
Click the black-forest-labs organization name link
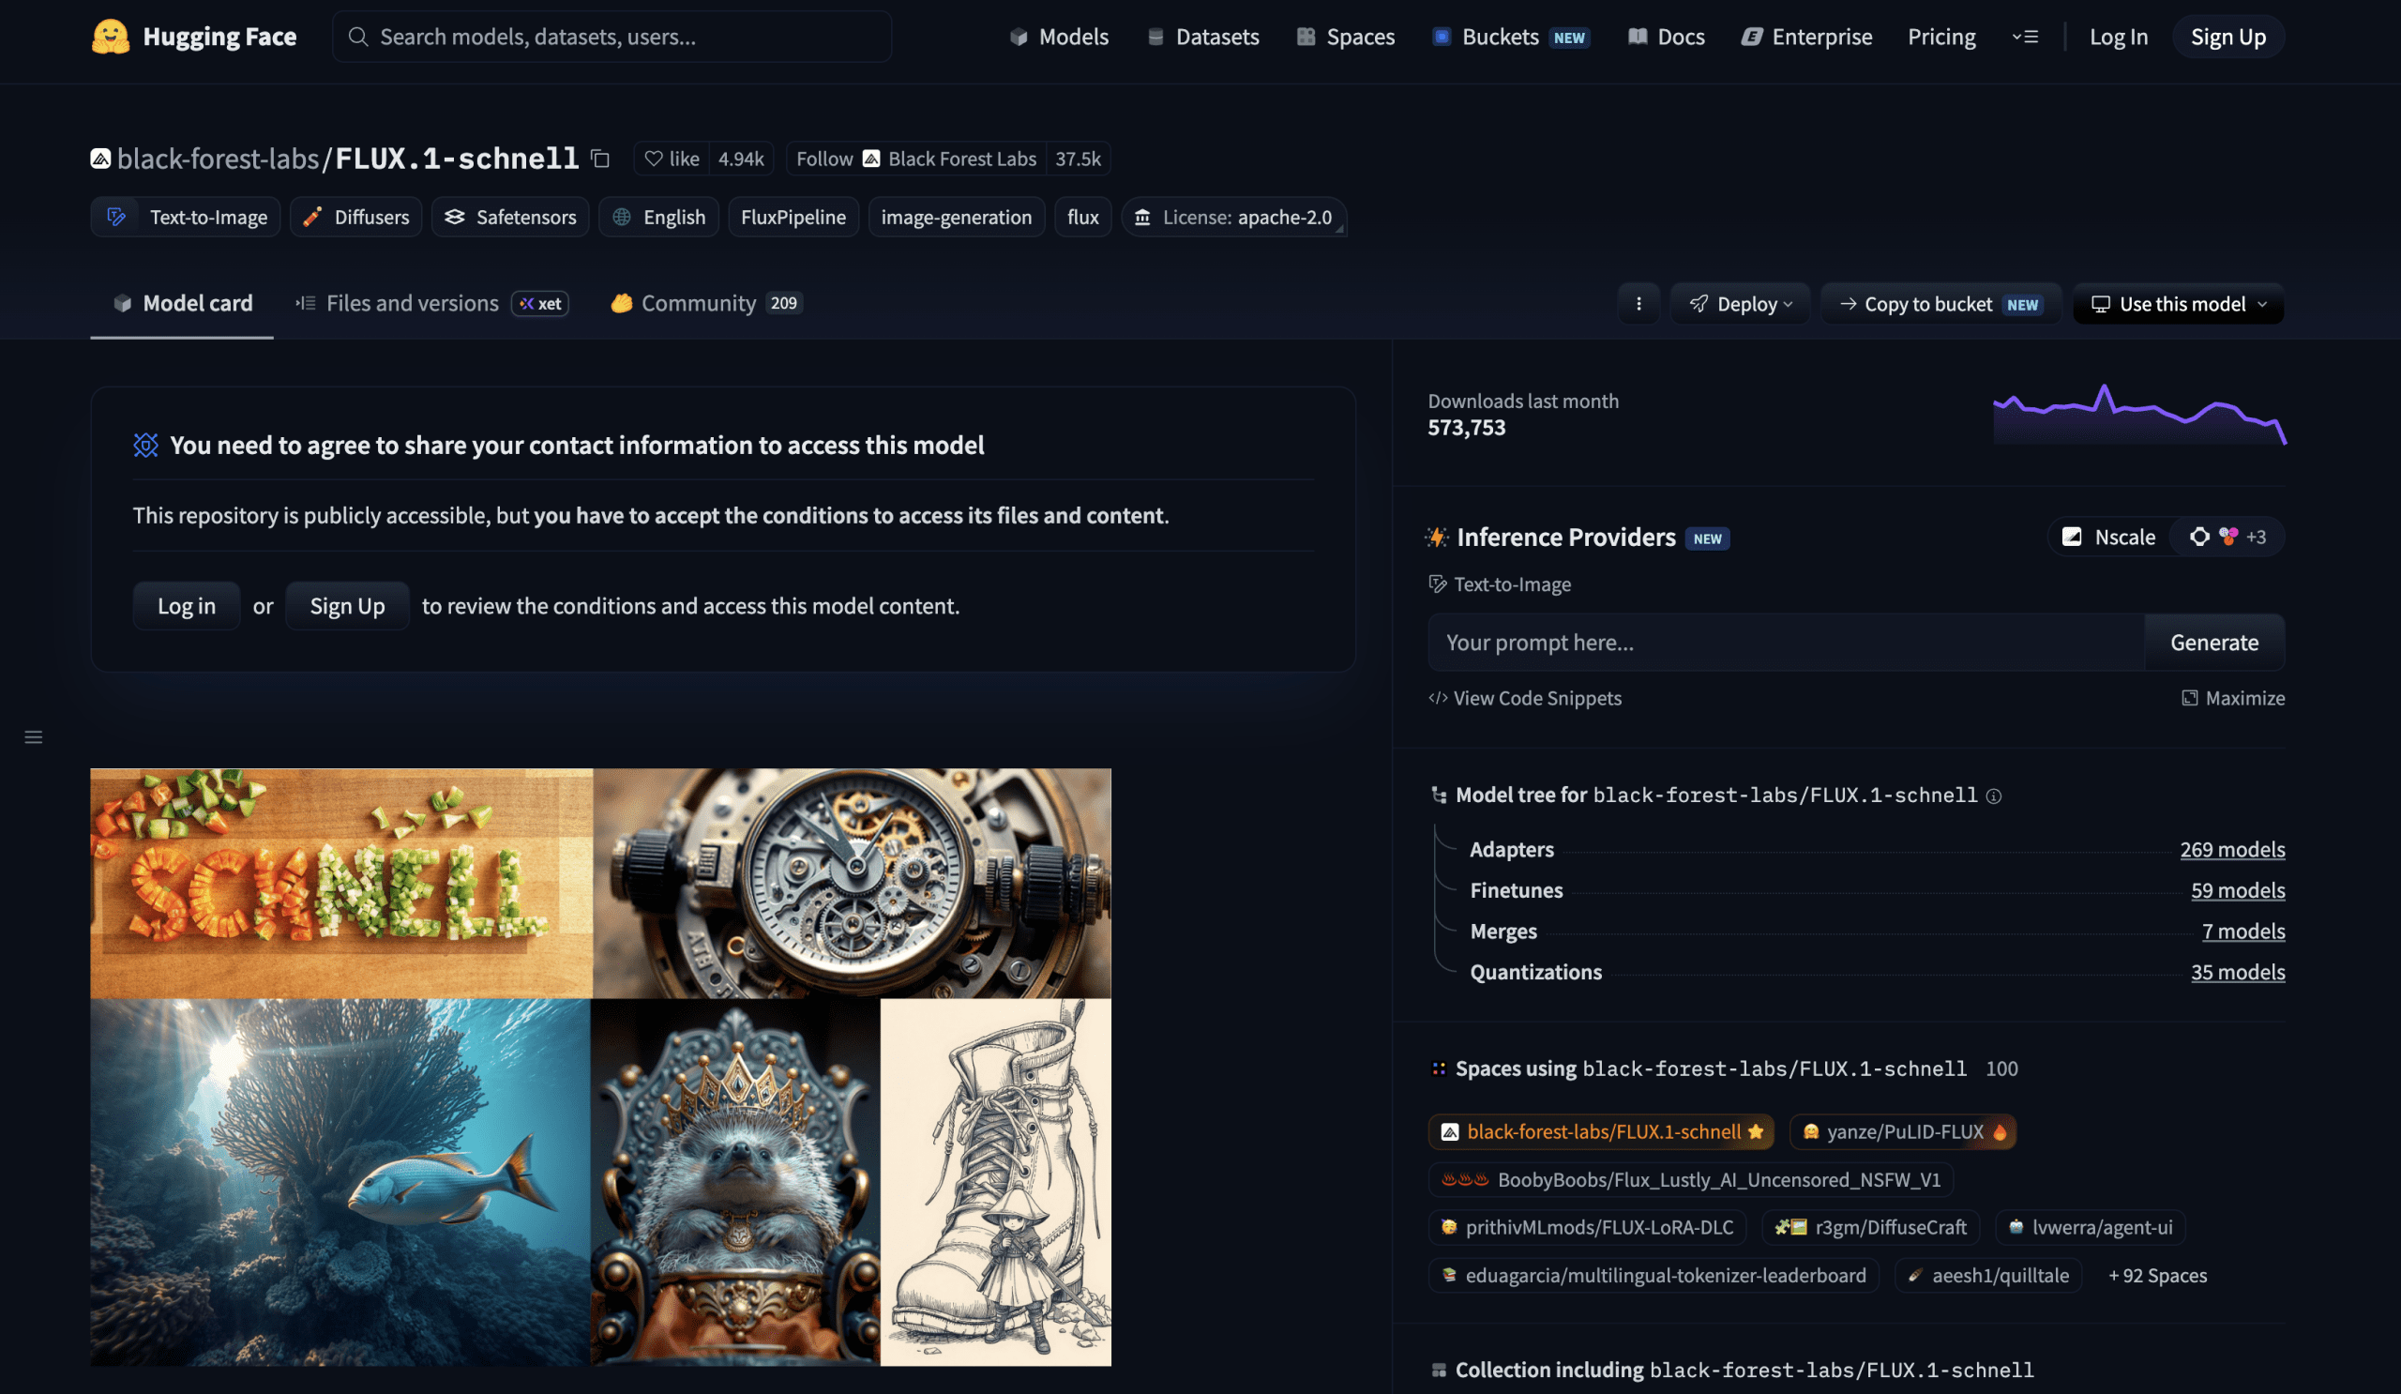[x=218, y=159]
